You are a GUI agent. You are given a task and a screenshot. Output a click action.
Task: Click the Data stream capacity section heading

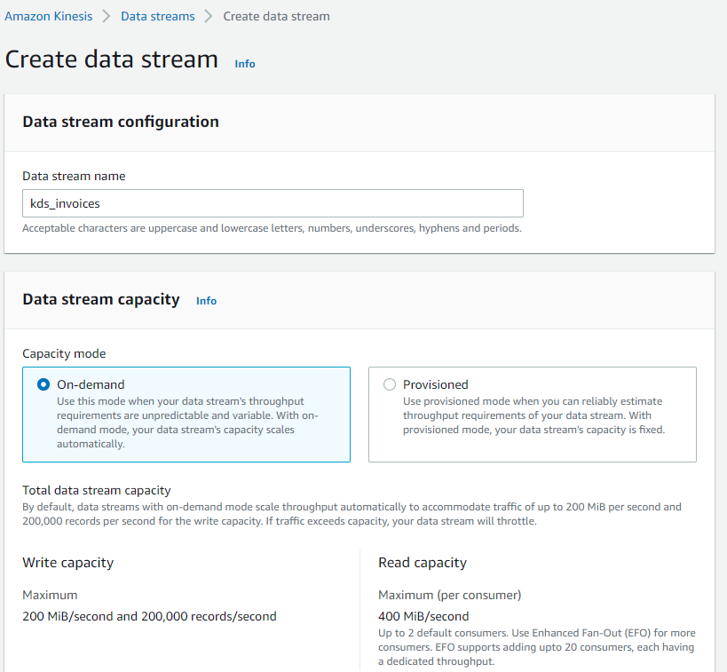pos(101,299)
